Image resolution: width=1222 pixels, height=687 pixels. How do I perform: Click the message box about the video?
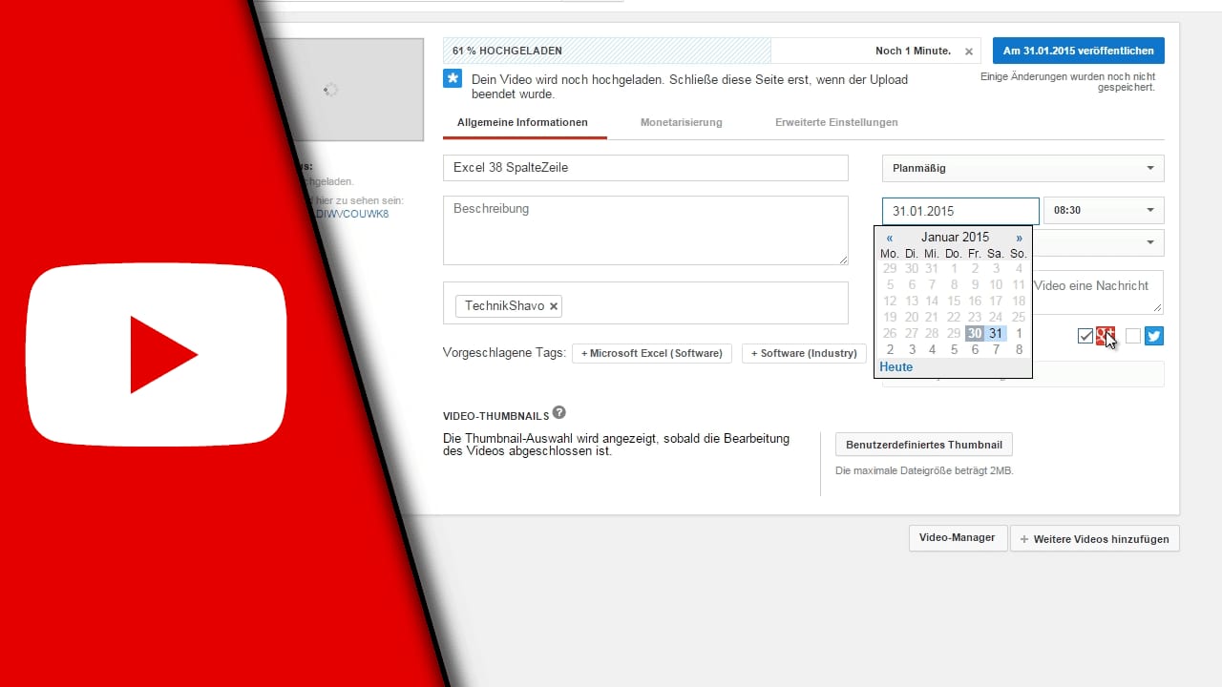[x=1098, y=292]
